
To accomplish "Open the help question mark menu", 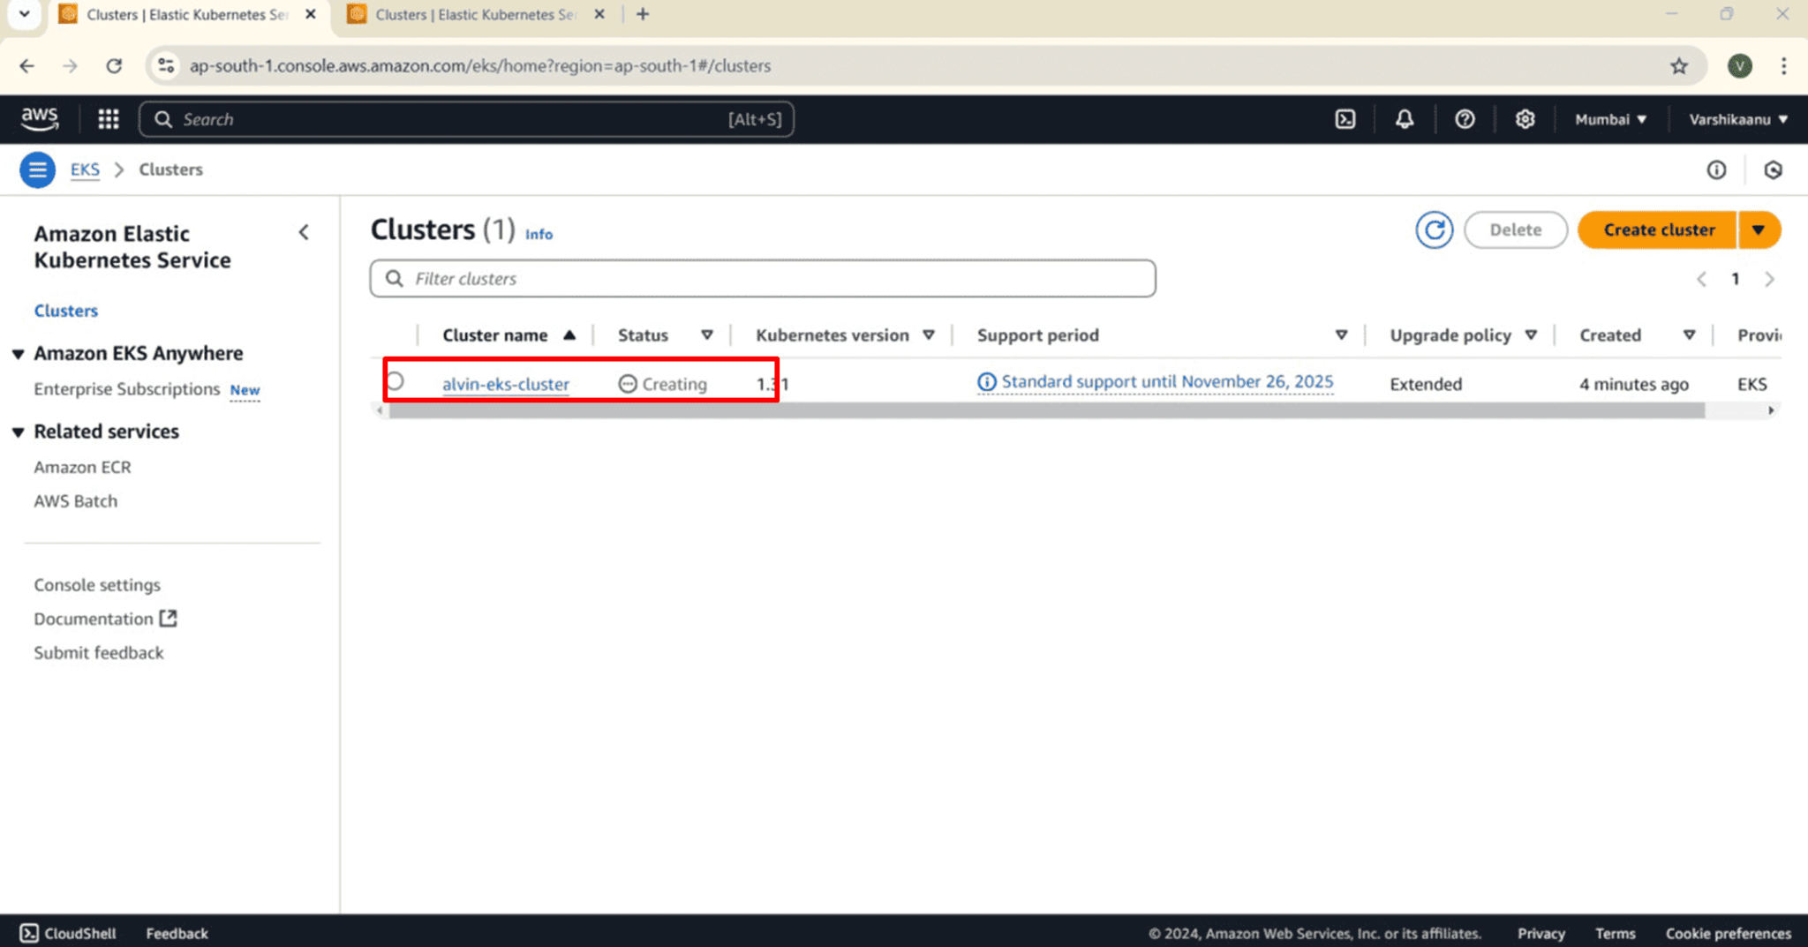I will point(1464,119).
